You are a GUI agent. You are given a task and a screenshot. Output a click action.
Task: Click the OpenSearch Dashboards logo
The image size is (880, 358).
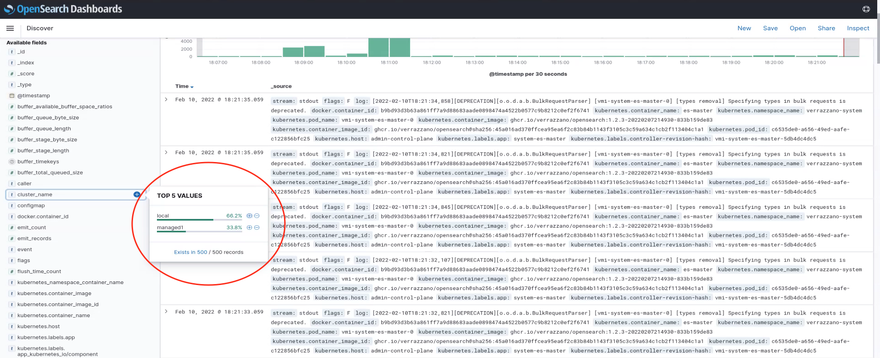click(63, 9)
